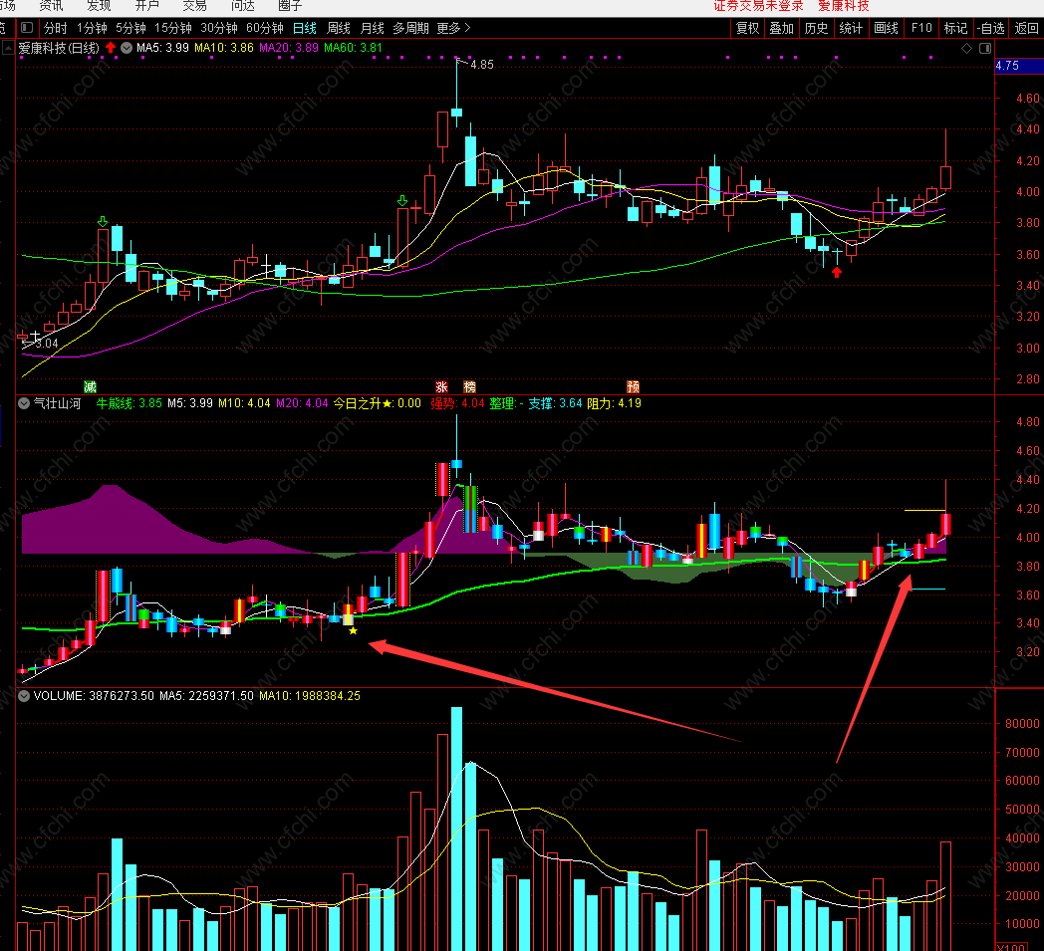This screenshot has width=1044, height=951.
Task: Click the green MA60: 3.81 label
Action: (353, 48)
